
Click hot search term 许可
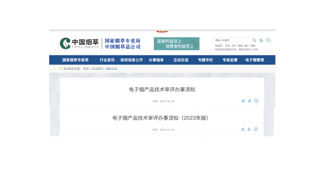234,46
